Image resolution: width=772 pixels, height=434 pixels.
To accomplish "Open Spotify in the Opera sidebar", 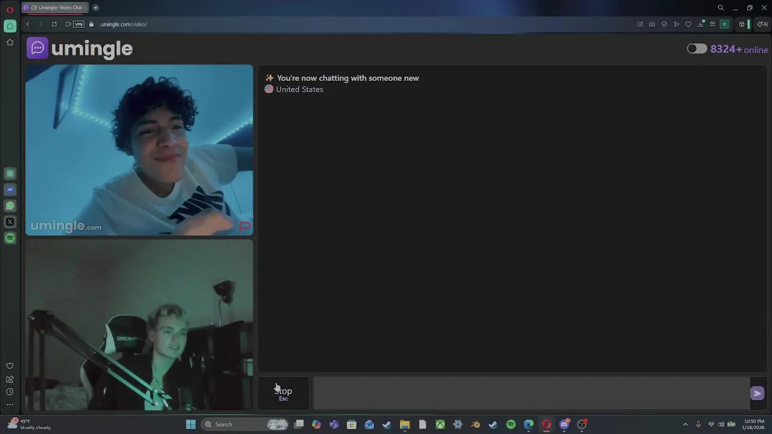I will tap(10, 238).
